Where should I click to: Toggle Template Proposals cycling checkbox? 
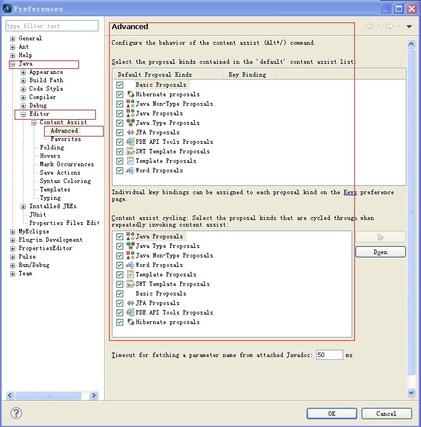(x=120, y=275)
